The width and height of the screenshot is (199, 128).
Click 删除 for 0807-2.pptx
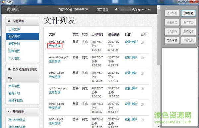click(134, 73)
